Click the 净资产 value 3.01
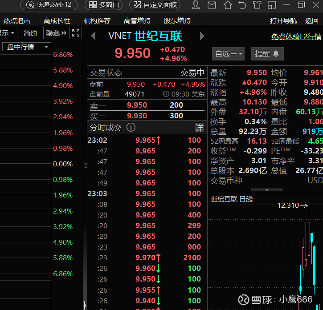Screen dimensions: 323x310 coord(259,161)
